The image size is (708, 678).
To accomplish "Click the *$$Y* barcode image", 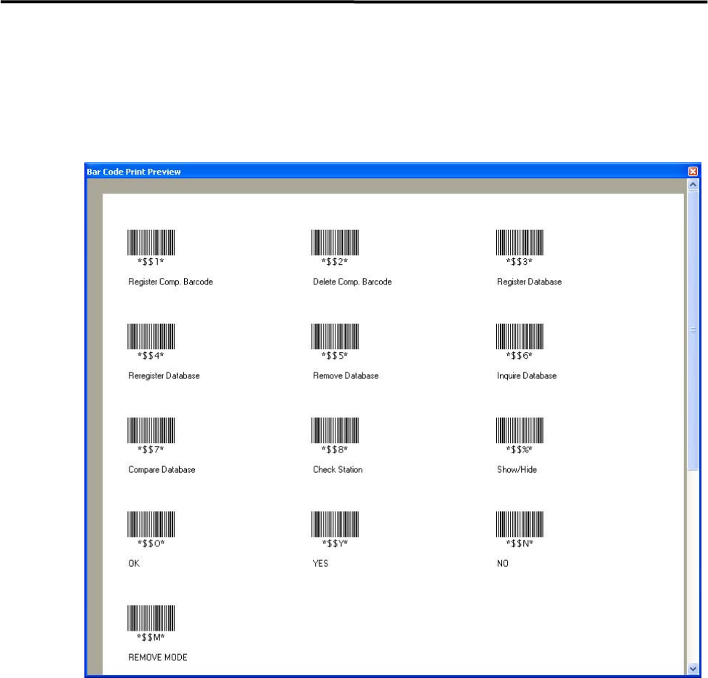I will pos(335,524).
